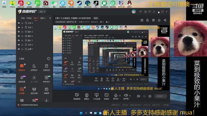The image size is (207, 116).
Task: Open the 弹幕秀 tool
Action: point(47,91)
